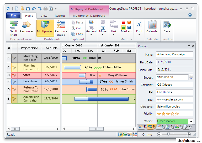Screen dimensions: 202x143
Task: Select the red marker
Action: tap(124, 22)
